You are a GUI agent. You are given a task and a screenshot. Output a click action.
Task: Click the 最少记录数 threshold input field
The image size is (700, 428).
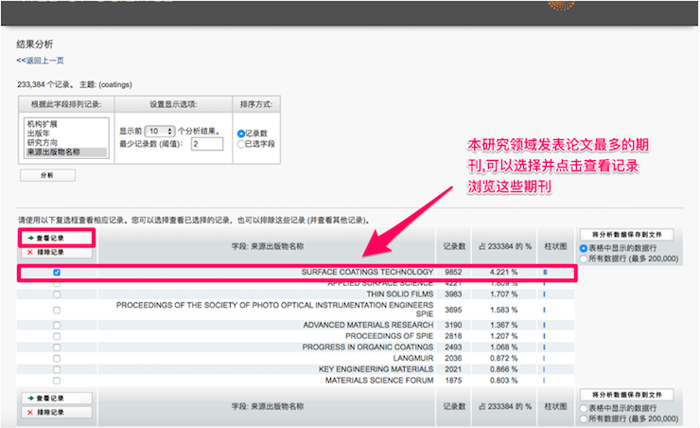pos(206,144)
